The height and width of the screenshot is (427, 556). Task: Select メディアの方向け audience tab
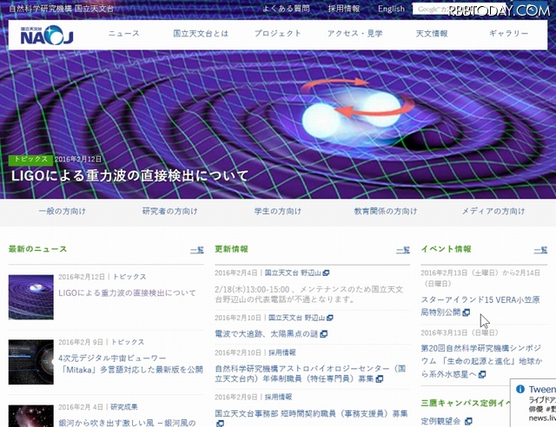pos(493,212)
